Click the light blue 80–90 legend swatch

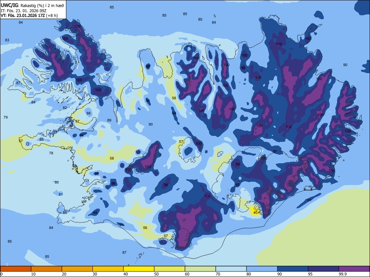(262, 269)
